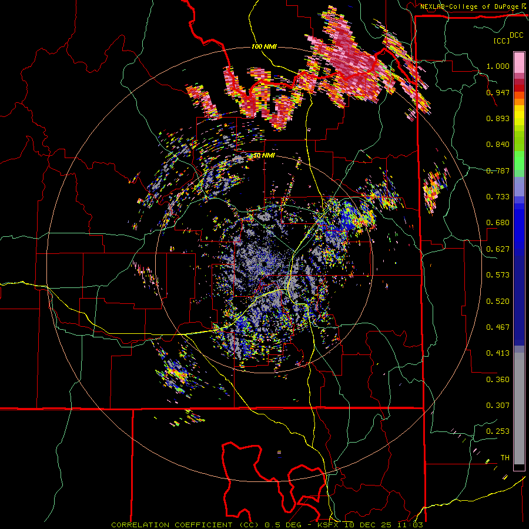Image resolution: width=529 pixels, height=529 pixels.
Task: Select the 0.947 scale value
Action: tap(498, 92)
